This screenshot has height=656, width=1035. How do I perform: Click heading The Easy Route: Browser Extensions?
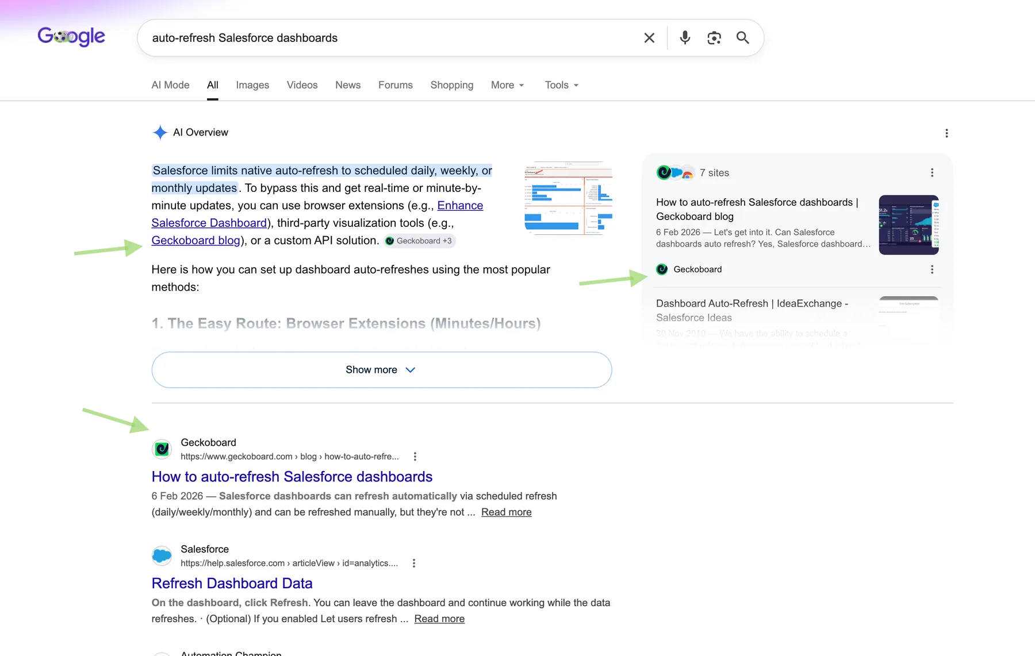346,323
